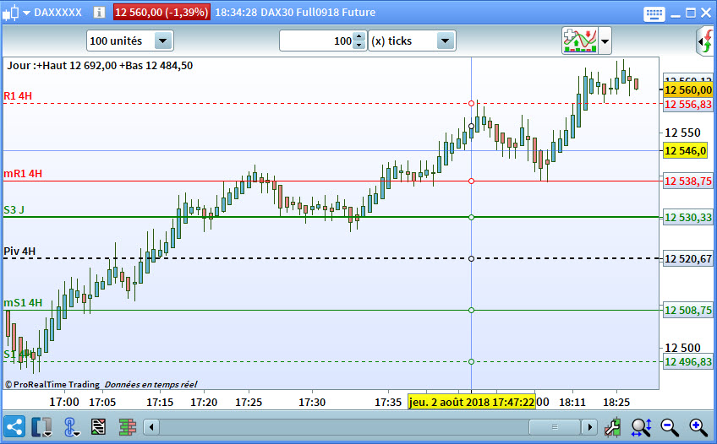Image resolution: width=717 pixels, height=444 pixels.
Task: Open the '(x) ticks' timeframe dropdown
Action: 412,41
